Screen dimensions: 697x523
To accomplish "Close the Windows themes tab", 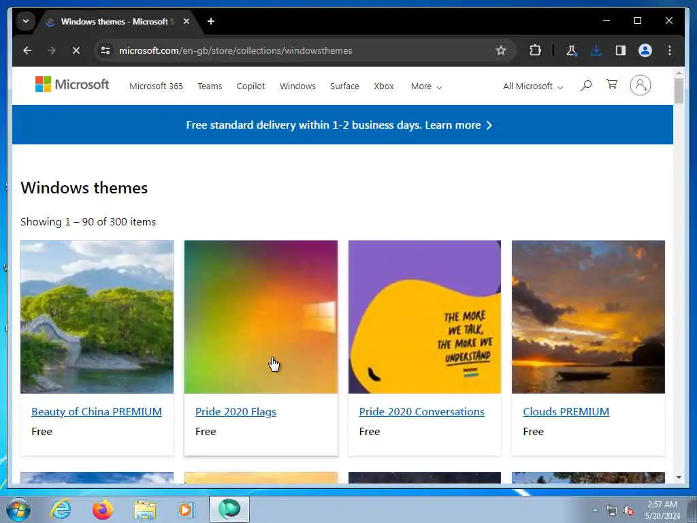I will [x=187, y=21].
